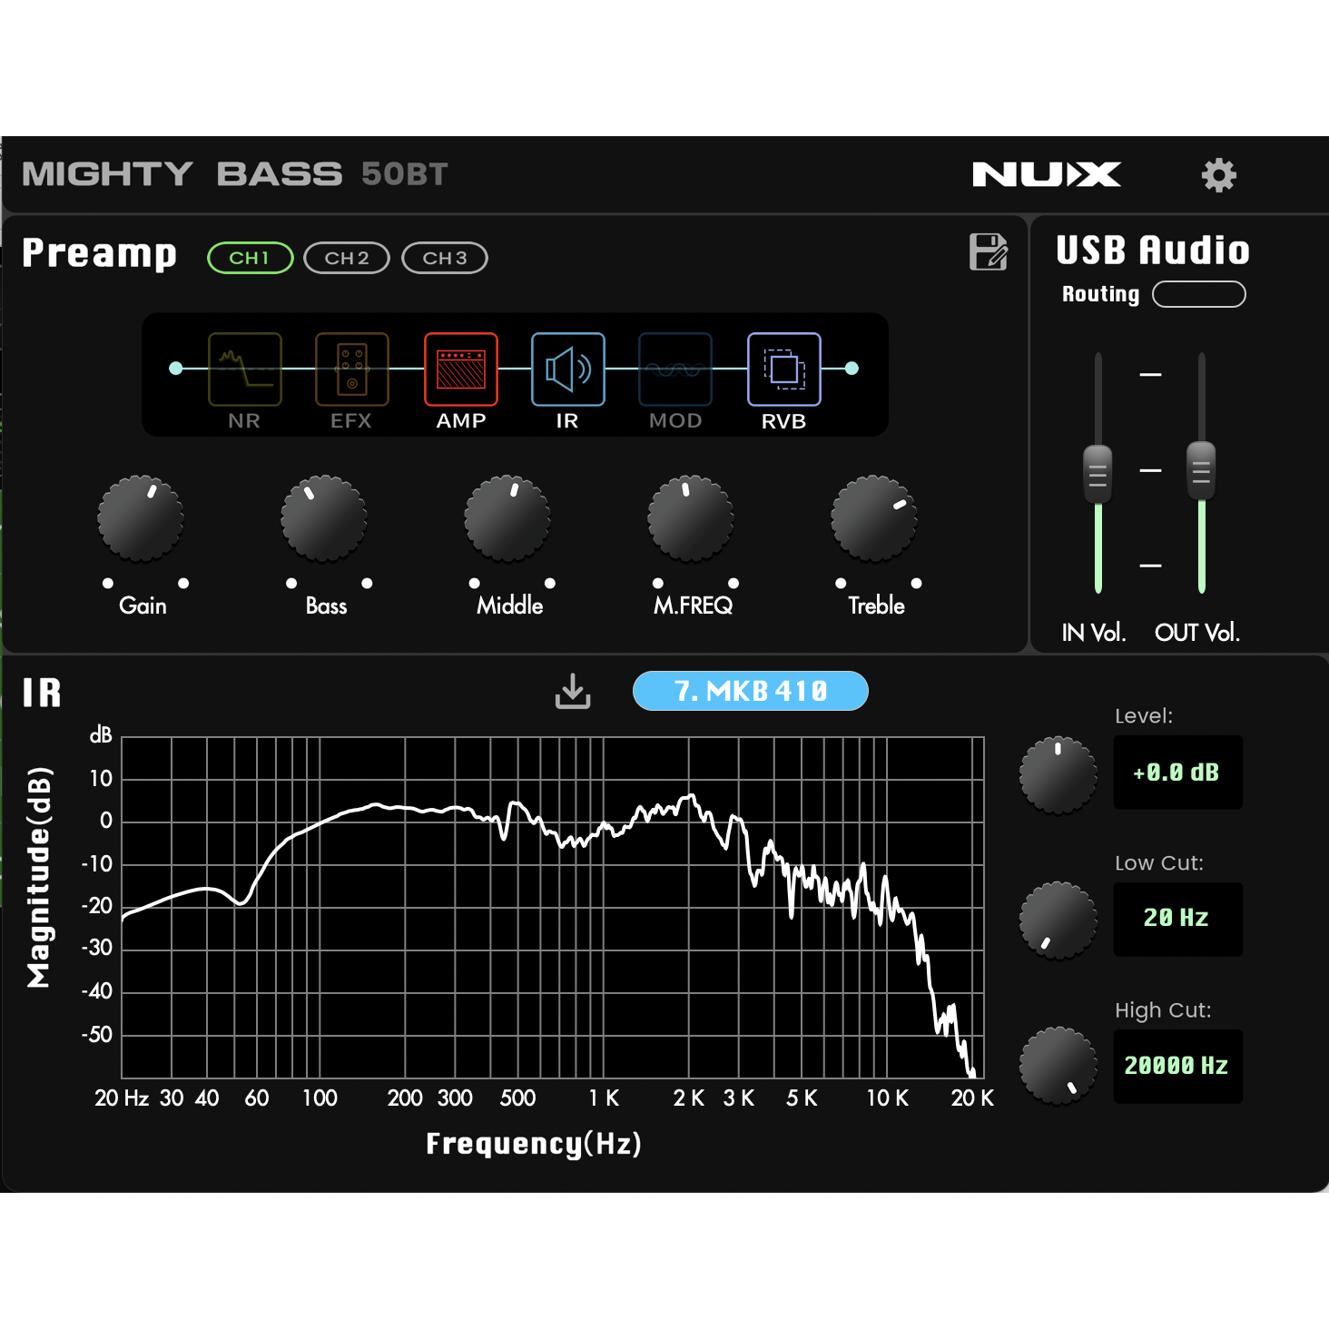The image size is (1329, 1329).
Task: Click the Frequency(Hz) axis label
Action: pos(534,1144)
